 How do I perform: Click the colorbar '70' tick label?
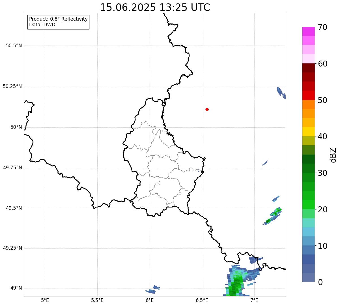pos(322,27)
